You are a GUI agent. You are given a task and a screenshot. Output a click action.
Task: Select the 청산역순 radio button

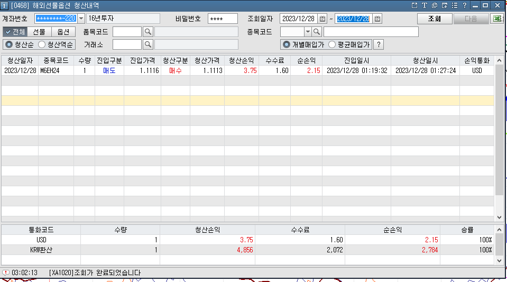(42, 44)
